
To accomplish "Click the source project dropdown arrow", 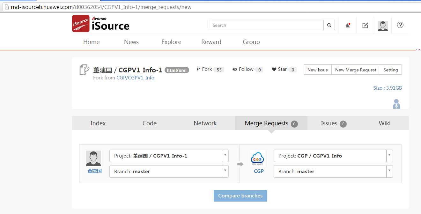I will click(225, 156).
